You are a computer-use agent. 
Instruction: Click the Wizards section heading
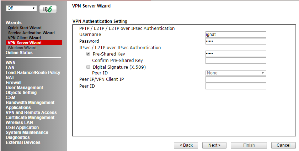click(14, 23)
